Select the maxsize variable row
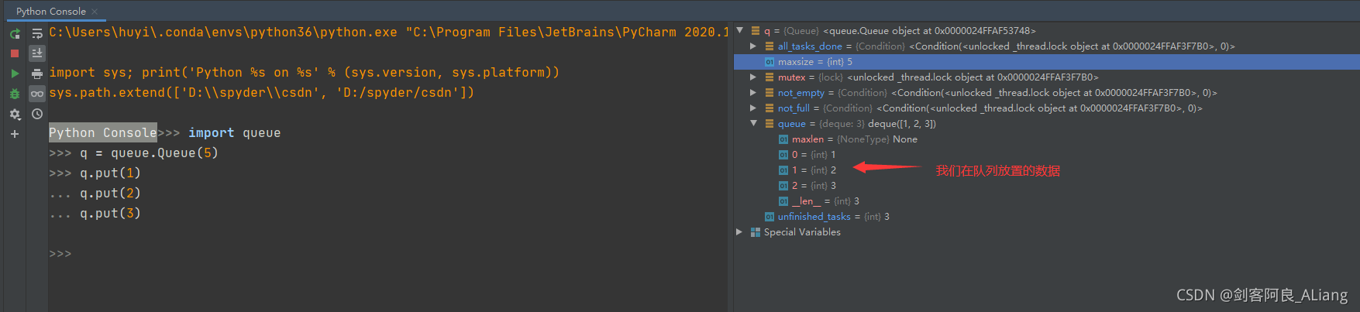The height and width of the screenshot is (312, 1360). pos(814,62)
